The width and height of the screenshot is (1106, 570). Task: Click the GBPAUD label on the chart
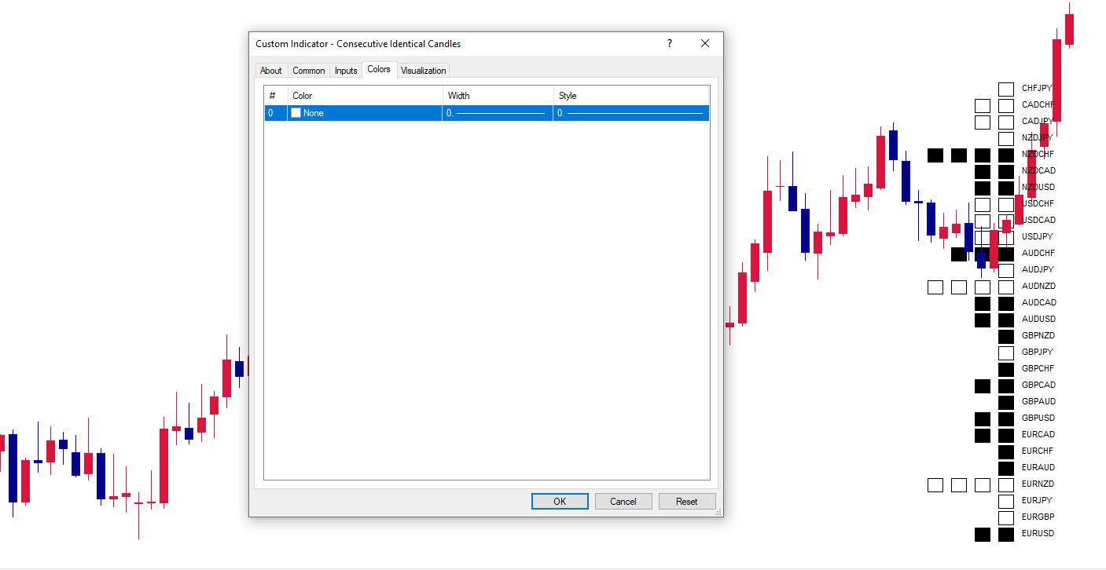click(1038, 401)
